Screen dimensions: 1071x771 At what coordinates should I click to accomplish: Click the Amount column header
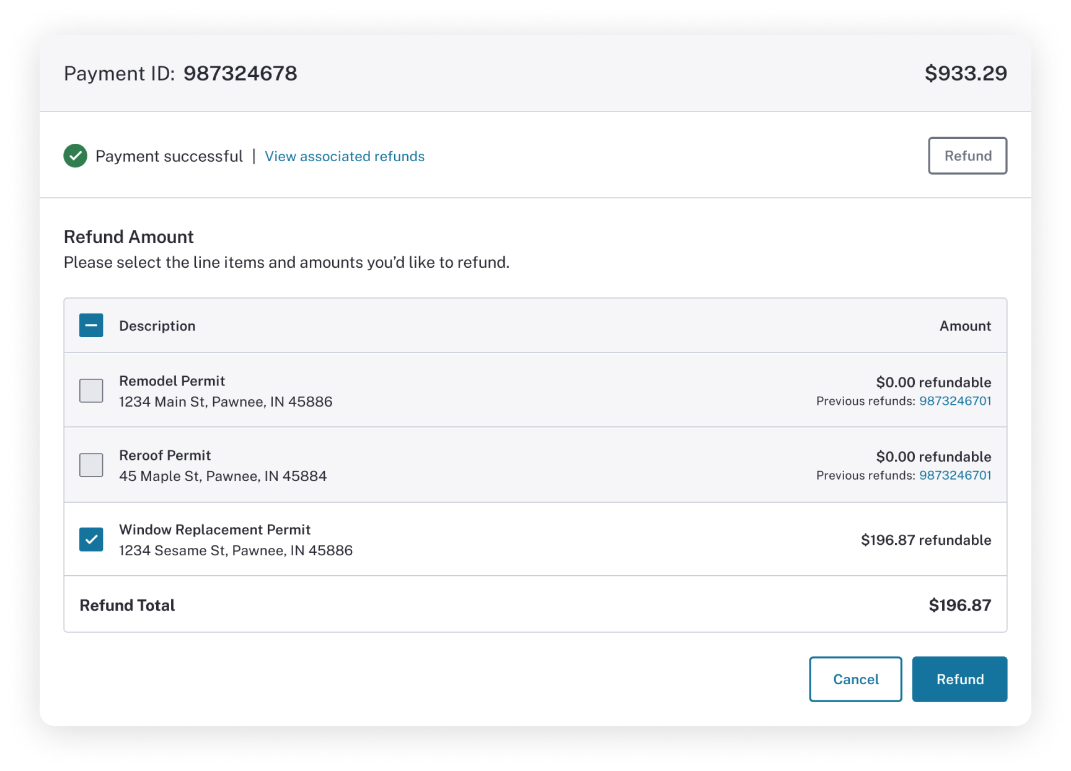point(964,325)
